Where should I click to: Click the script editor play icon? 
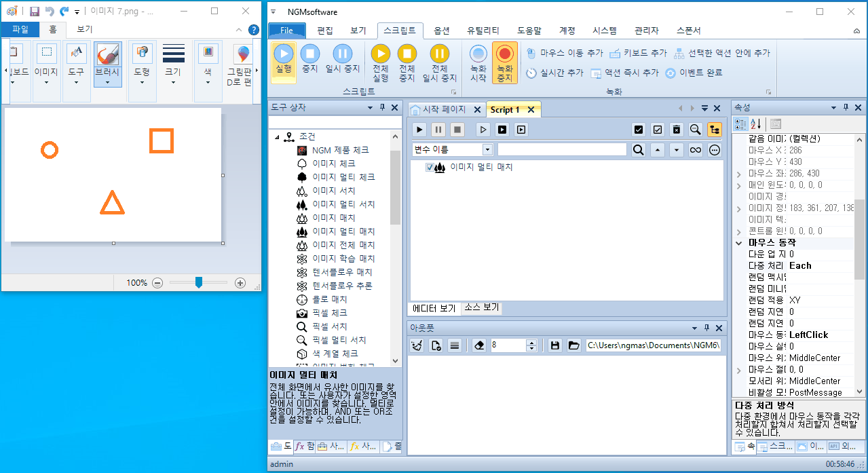[x=420, y=130]
